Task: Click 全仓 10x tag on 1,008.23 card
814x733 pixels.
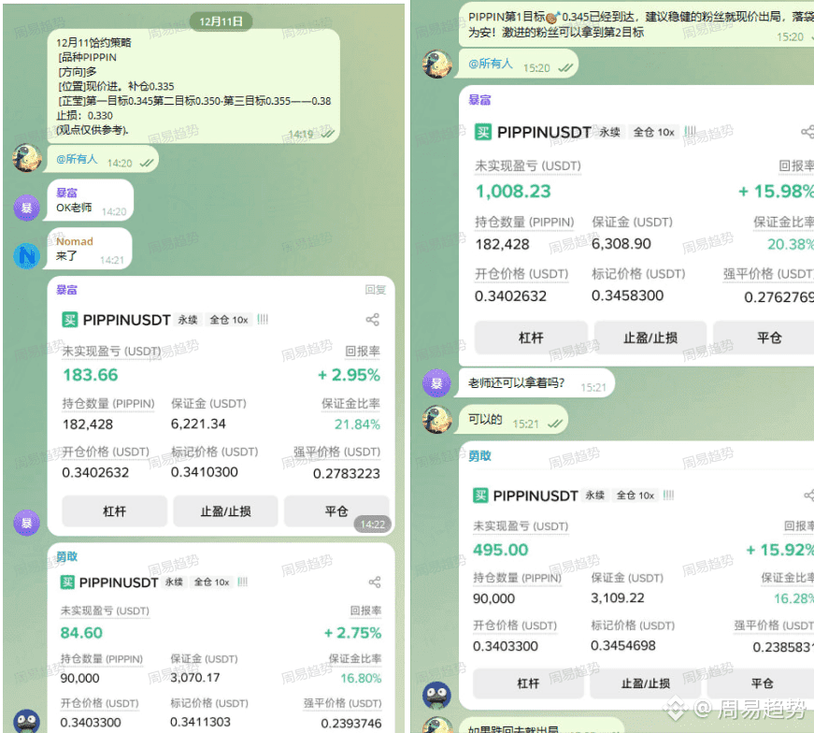Action: click(x=653, y=132)
